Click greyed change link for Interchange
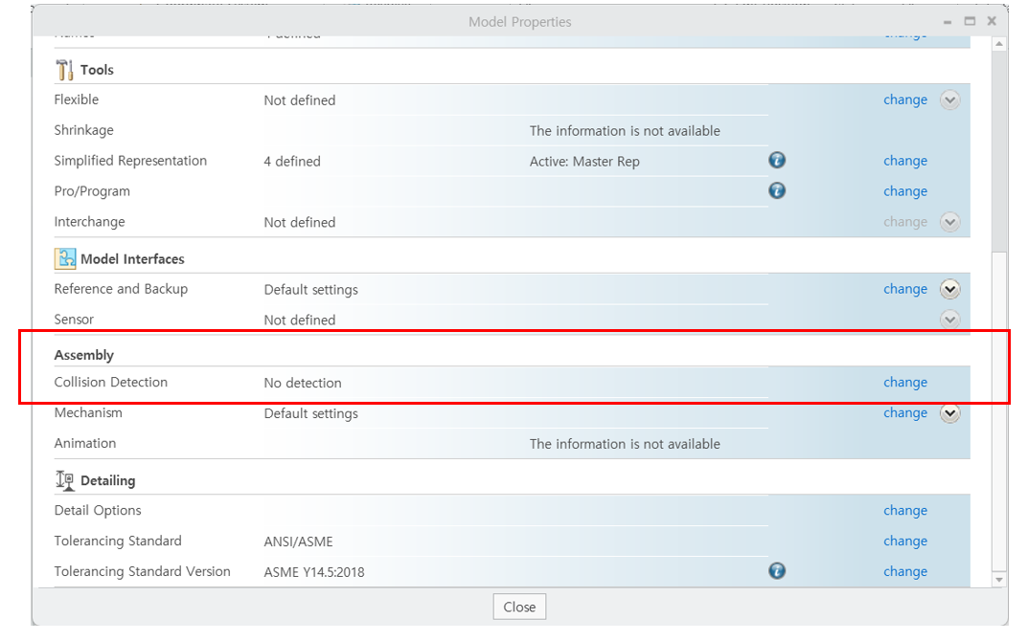1028x641 pixels. point(904,221)
